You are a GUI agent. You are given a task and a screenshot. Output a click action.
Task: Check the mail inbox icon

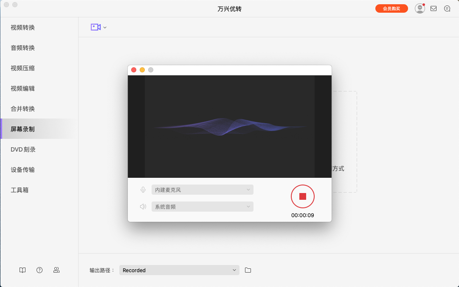[x=434, y=8]
